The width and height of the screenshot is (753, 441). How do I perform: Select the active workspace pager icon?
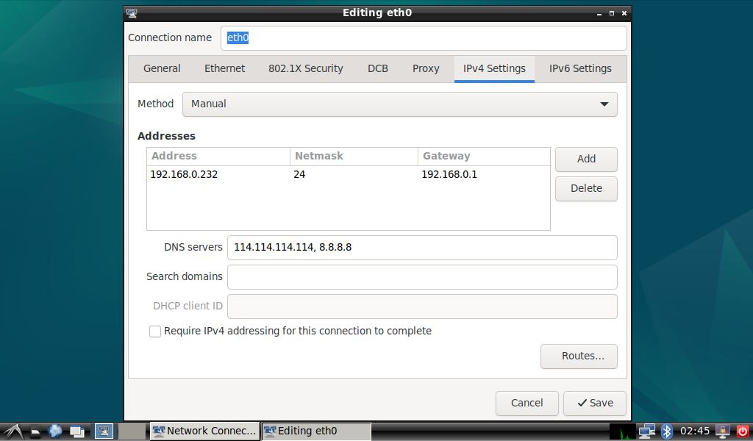coord(104,431)
